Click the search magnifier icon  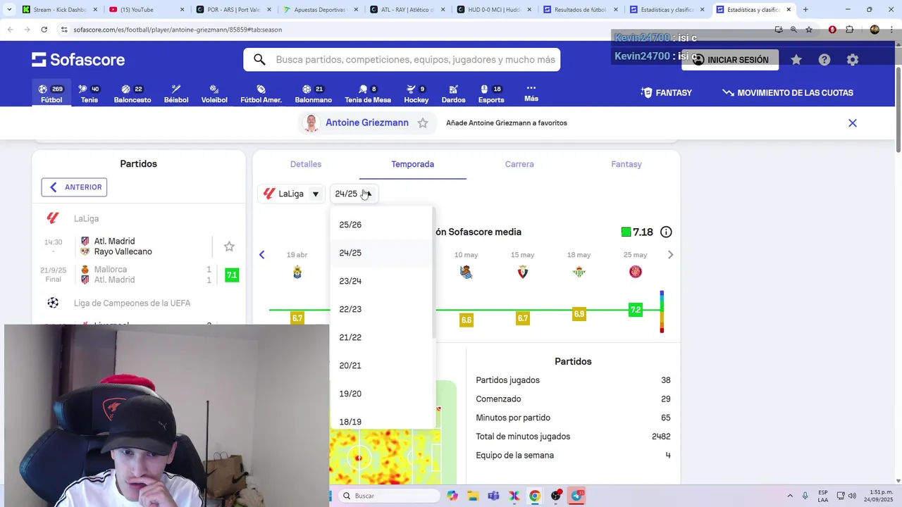pyautogui.click(x=259, y=60)
